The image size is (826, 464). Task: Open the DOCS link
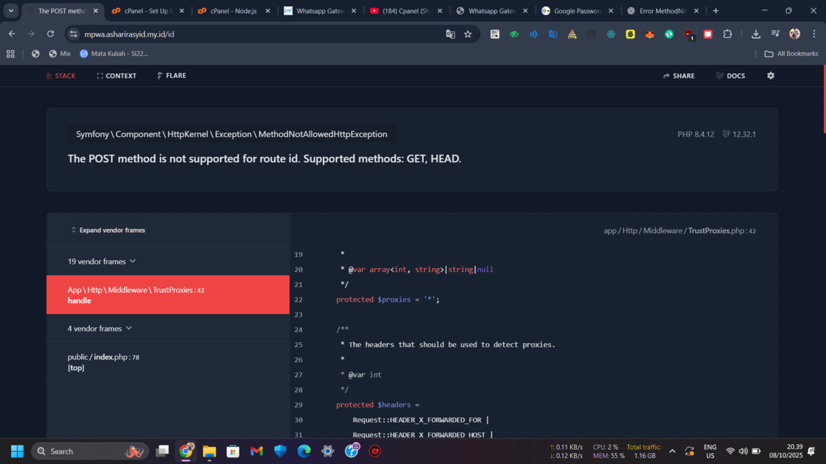click(x=730, y=76)
